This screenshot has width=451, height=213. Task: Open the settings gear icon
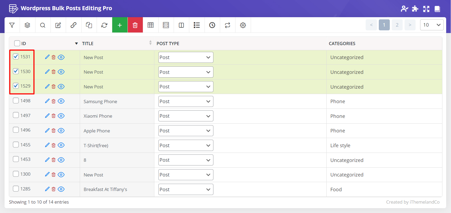[243, 25]
